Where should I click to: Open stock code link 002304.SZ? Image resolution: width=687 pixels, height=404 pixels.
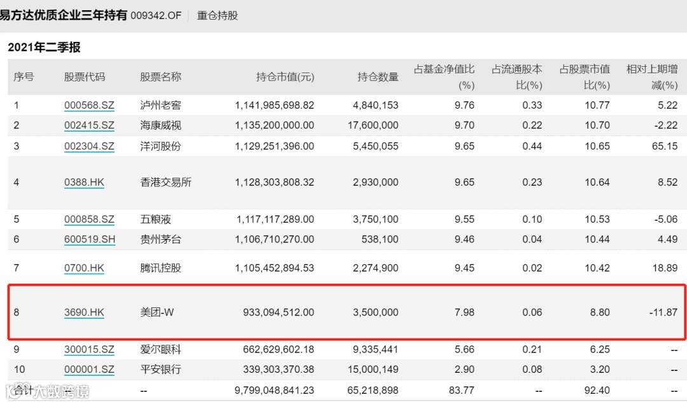click(x=89, y=146)
